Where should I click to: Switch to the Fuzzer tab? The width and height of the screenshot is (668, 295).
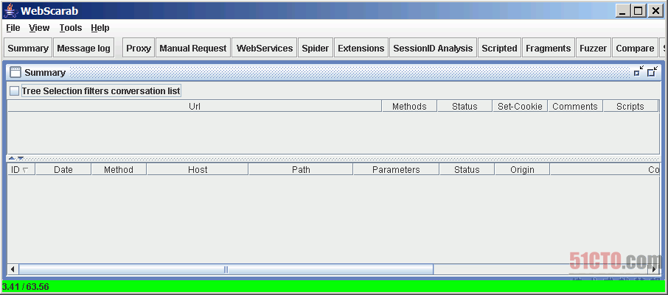point(593,49)
